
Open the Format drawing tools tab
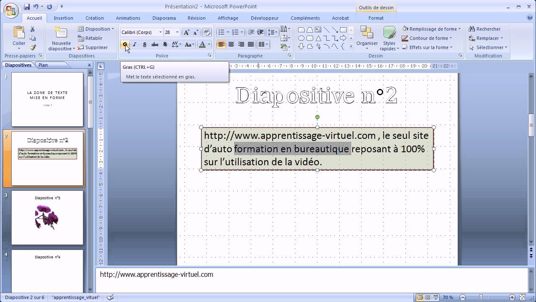click(376, 18)
